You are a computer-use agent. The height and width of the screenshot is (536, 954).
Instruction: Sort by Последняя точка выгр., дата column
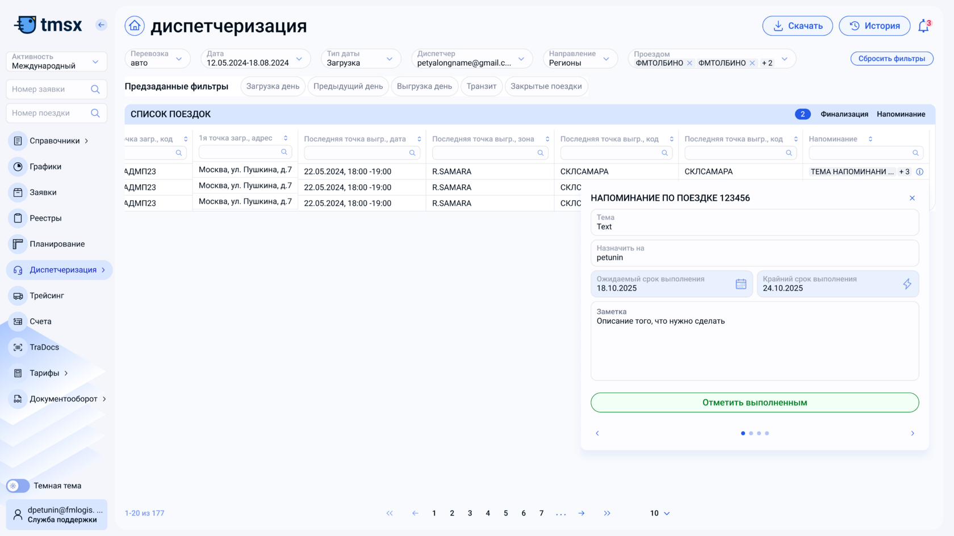click(x=419, y=139)
